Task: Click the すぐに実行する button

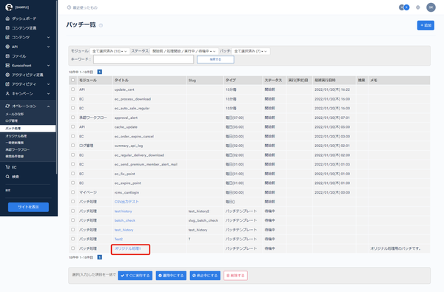Action: 135,275
